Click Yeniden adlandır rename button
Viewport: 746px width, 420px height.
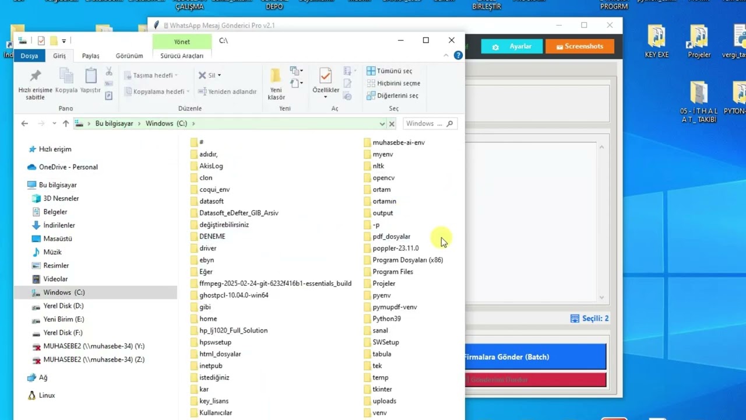pos(227,92)
